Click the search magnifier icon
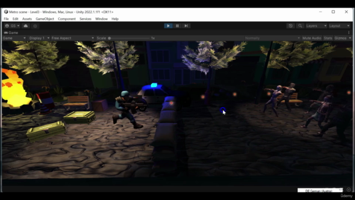The height and width of the screenshot is (200, 355). coord(300,26)
